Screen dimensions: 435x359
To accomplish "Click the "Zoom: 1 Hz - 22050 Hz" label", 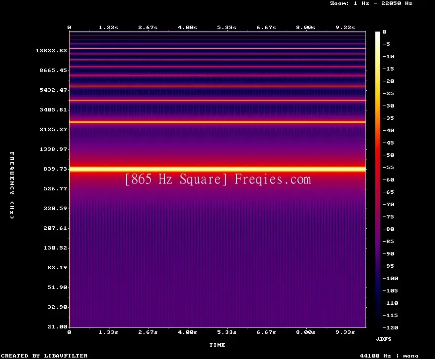I will [371, 3].
